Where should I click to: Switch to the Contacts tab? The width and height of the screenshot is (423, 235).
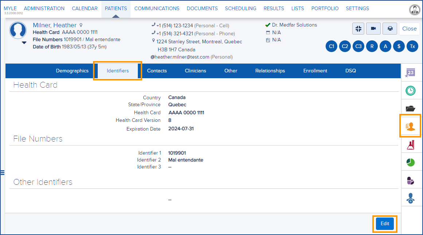[x=157, y=71]
